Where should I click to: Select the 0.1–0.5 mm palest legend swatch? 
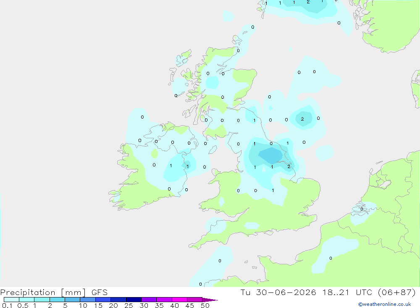coord(11,300)
